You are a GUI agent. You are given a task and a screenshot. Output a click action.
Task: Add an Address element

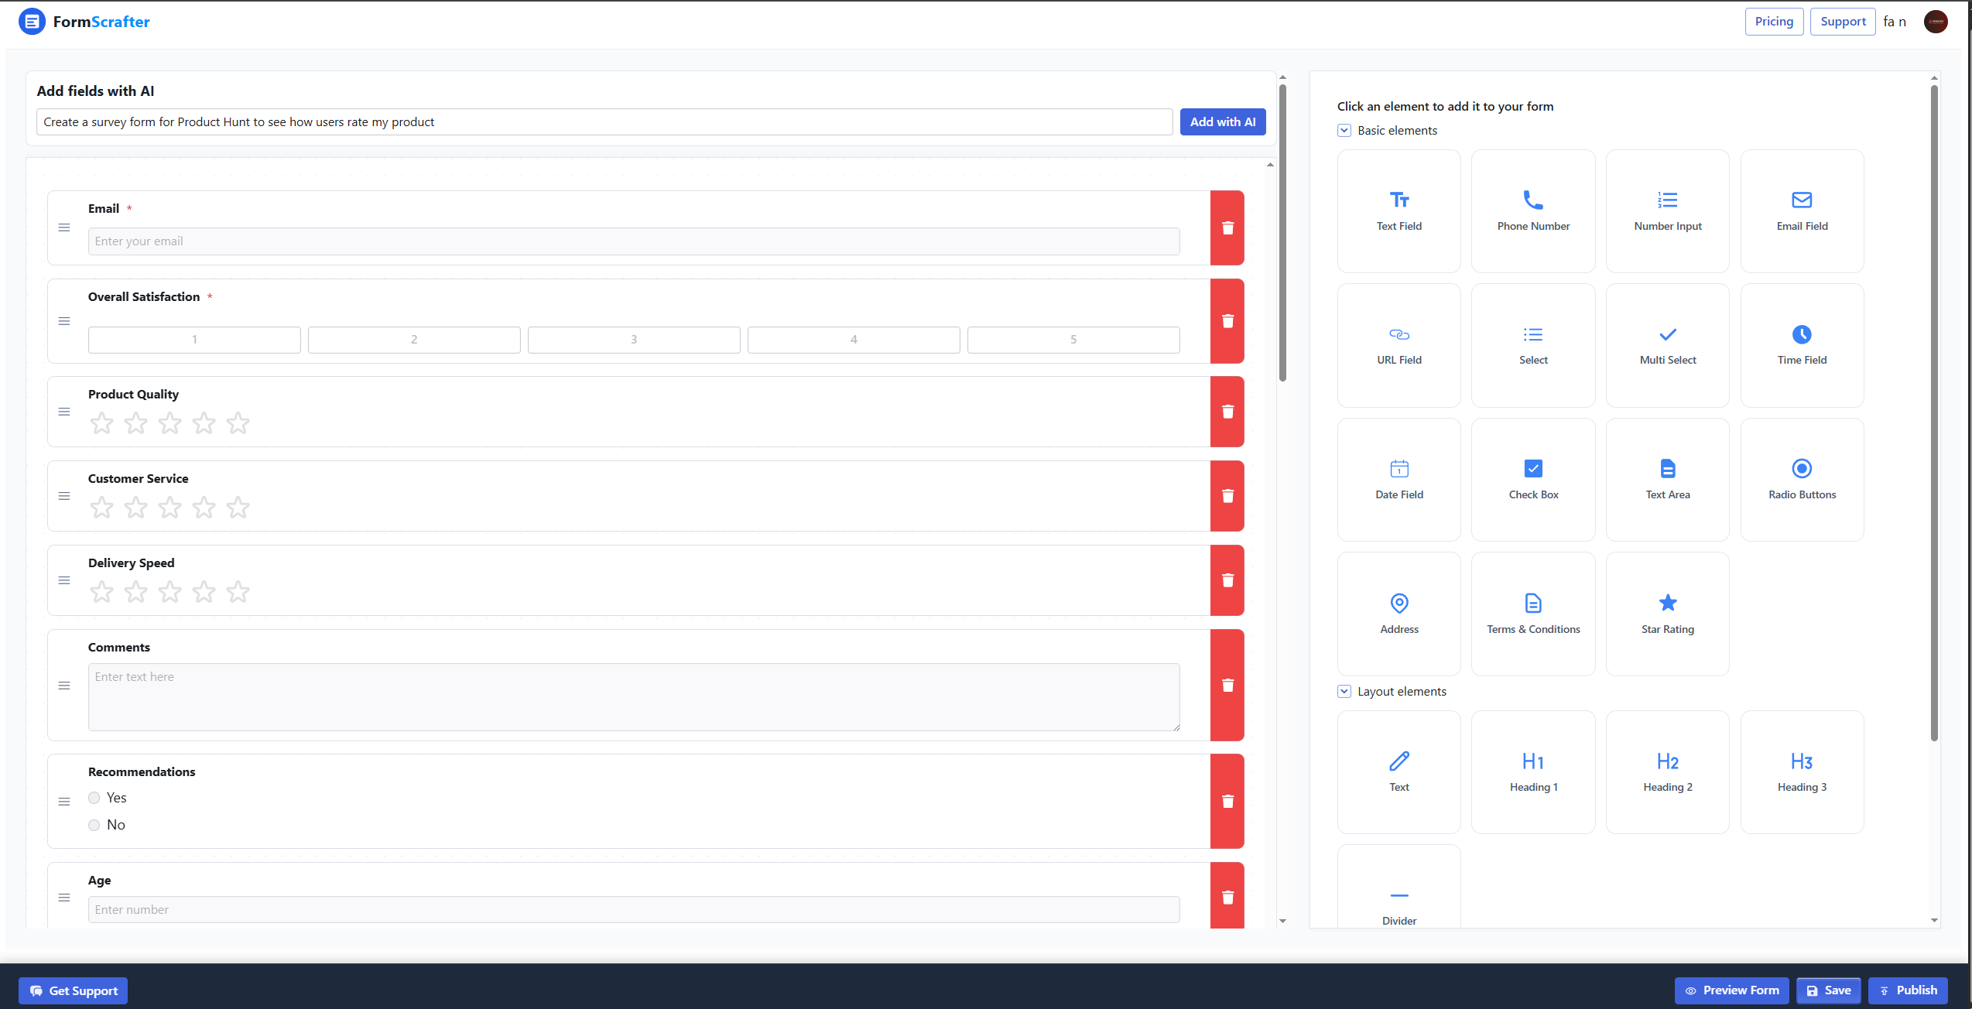point(1399,613)
